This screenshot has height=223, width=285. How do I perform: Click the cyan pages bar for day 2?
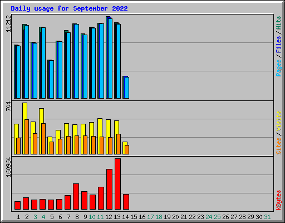27,62
